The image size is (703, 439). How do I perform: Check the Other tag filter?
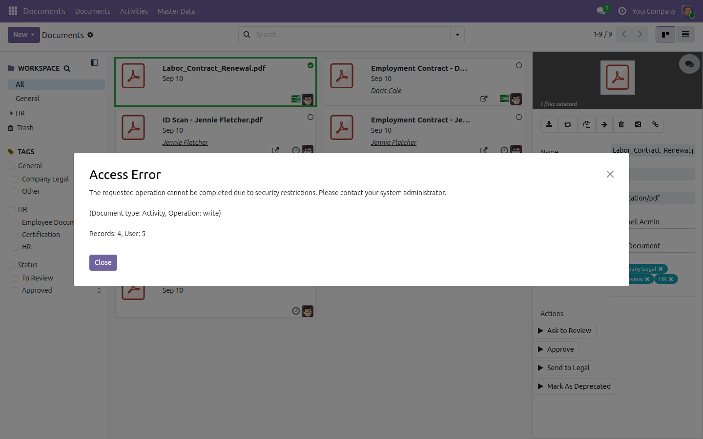pos(15,192)
